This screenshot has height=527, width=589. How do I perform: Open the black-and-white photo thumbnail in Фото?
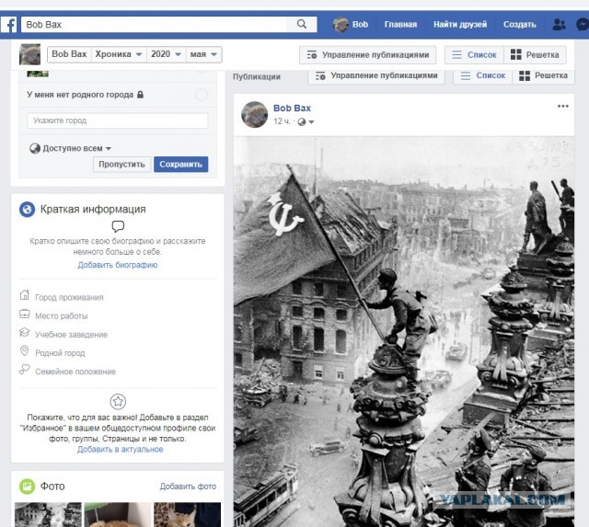coord(48,515)
